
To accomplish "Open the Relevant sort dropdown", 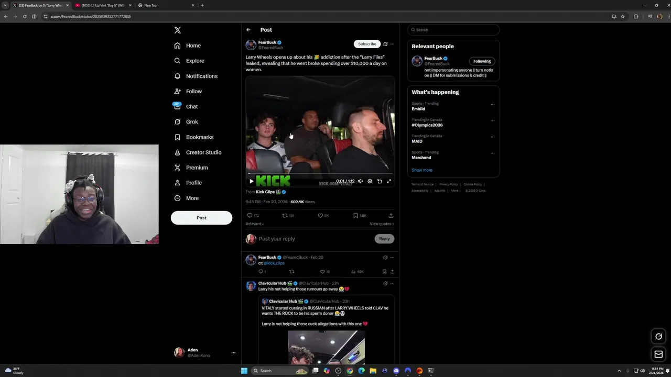I will 255,224.
